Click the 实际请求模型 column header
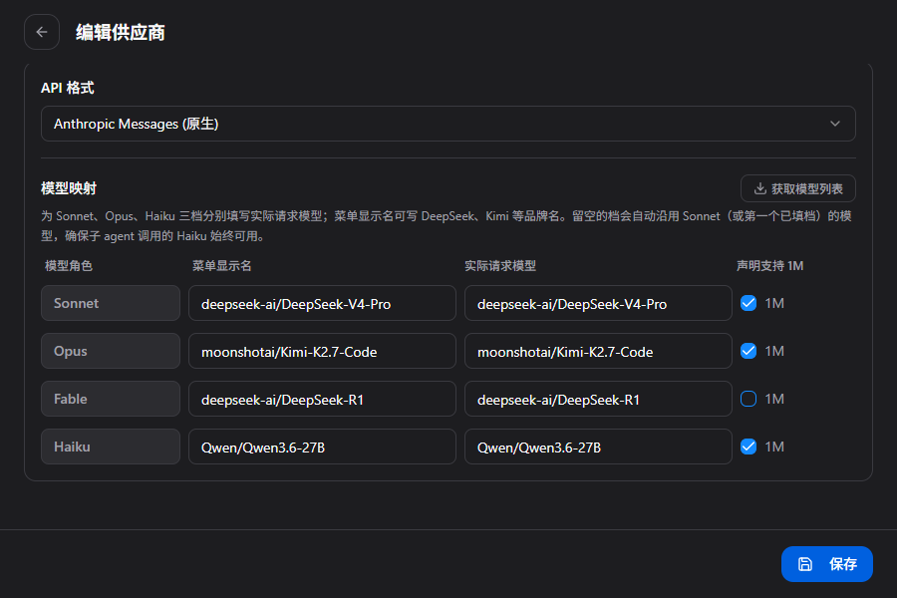Screen dimensions: 897x598 (x=500, y=265)
